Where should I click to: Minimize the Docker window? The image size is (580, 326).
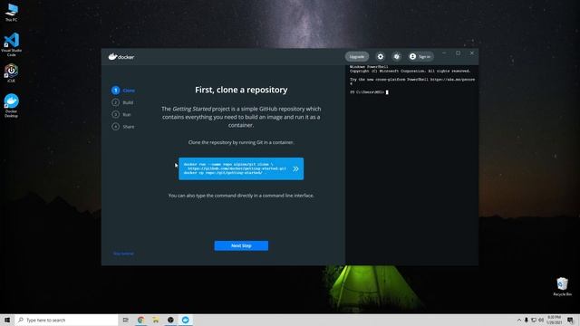click(444, 53)
